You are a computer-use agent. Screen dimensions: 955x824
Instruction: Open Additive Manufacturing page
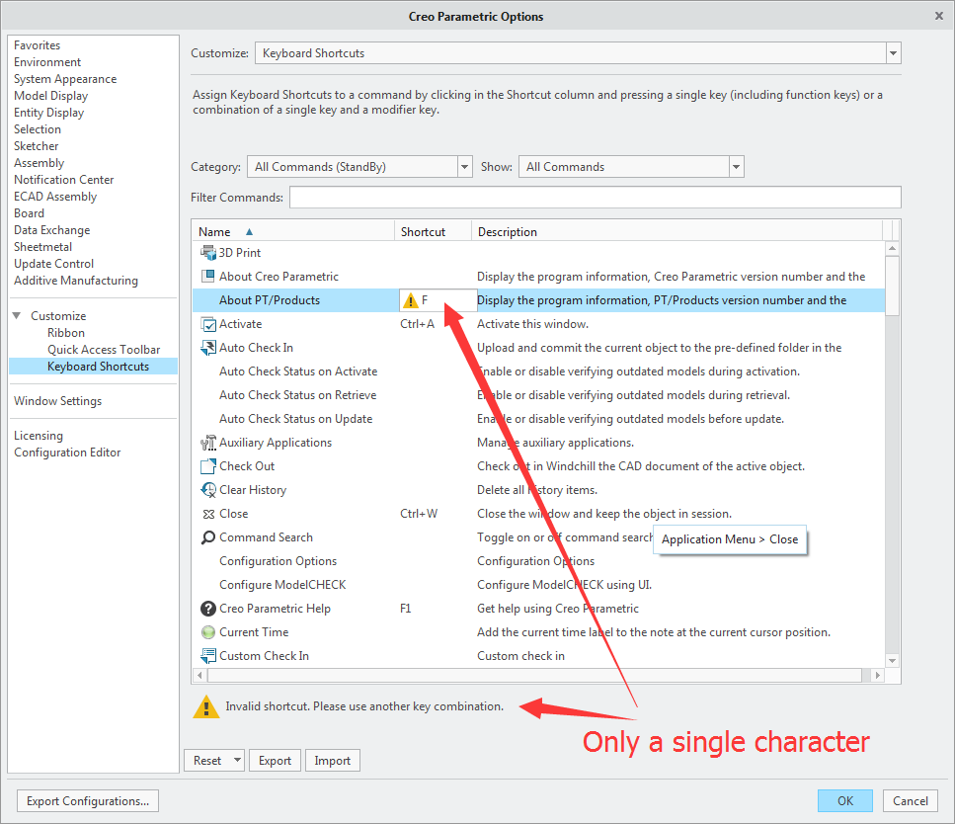[x=76, y=281]
